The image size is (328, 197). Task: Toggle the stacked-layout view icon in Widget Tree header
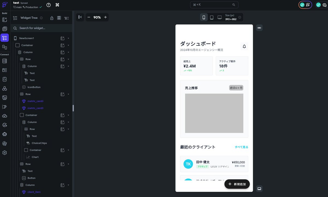[x=59, y=18]
